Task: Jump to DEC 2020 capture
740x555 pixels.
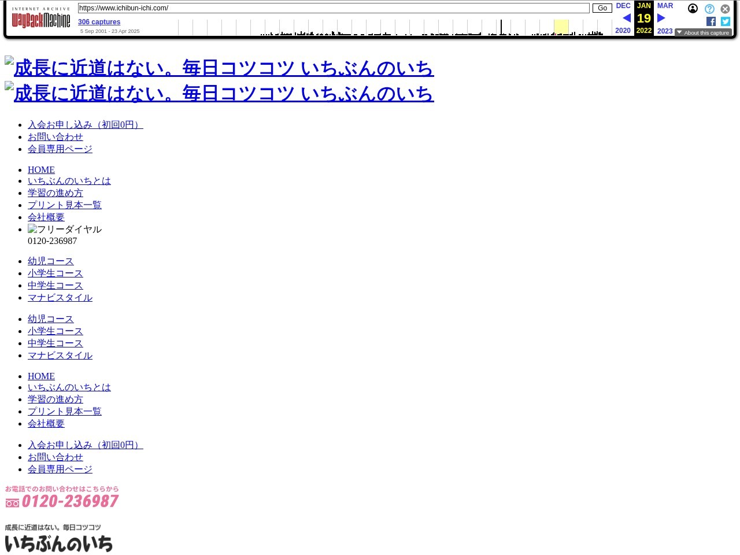Action: (623, 6)
